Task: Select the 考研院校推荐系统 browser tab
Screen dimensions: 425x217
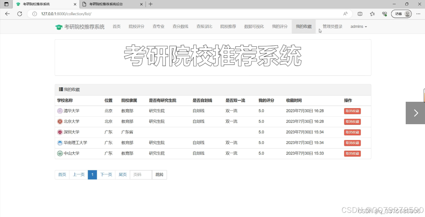Action: click(46, 4)
